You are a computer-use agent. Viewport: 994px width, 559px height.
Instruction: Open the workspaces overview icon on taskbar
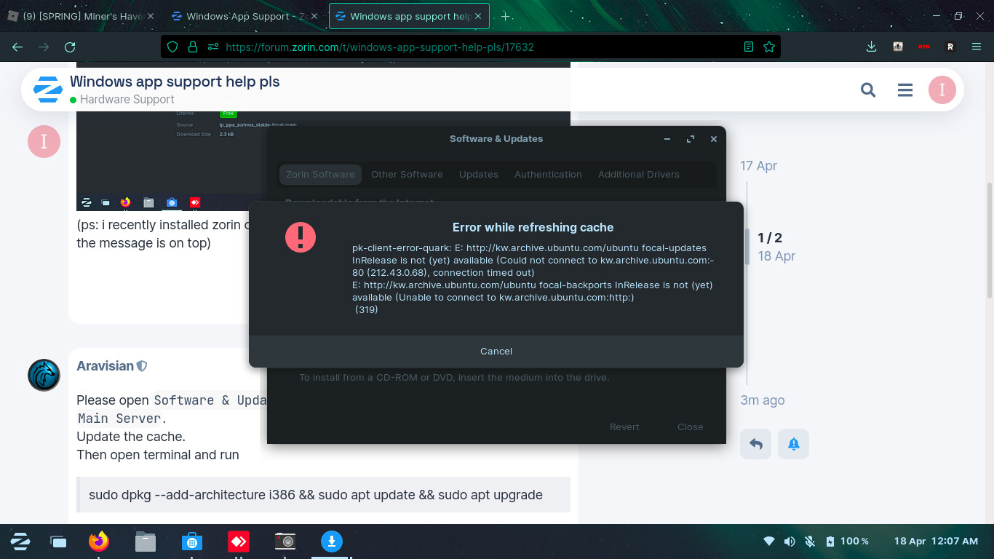click(58, 542)
